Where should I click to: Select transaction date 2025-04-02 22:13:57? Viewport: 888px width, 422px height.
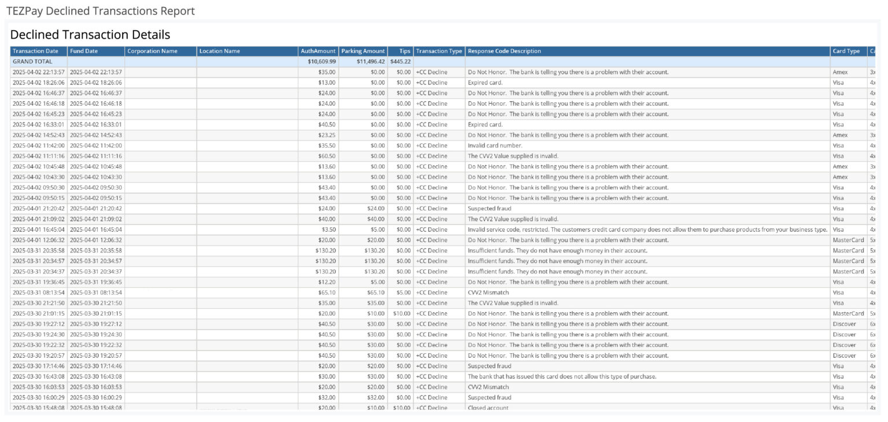pyautogui.click(x=39, y=72)
